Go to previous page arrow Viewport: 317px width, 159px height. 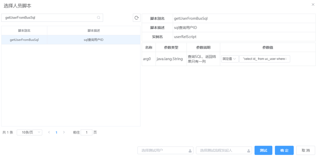tap(49, 132)
